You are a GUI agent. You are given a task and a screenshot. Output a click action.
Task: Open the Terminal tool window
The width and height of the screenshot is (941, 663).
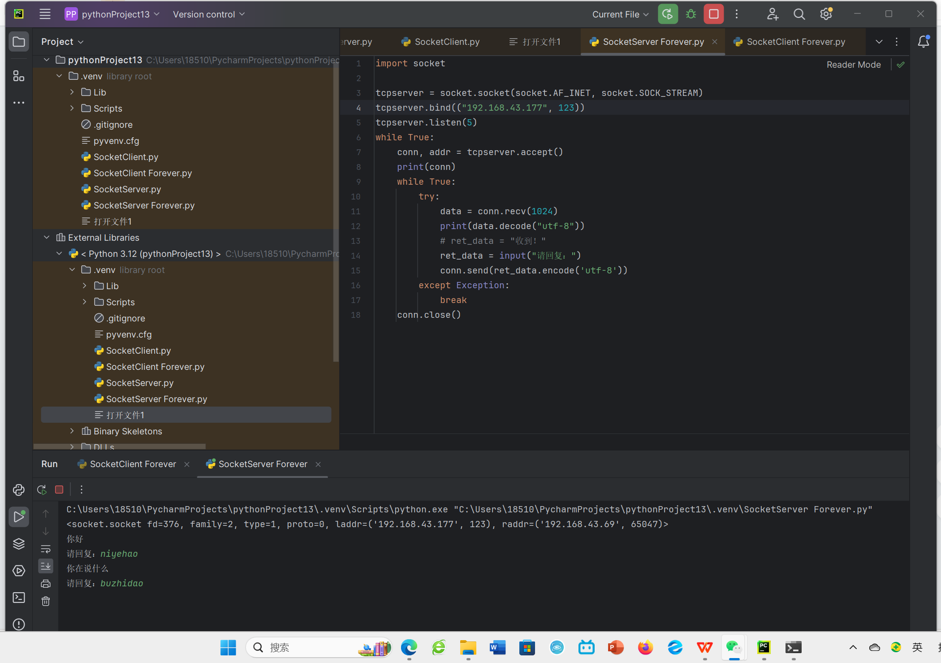click(x=19, y=598)
